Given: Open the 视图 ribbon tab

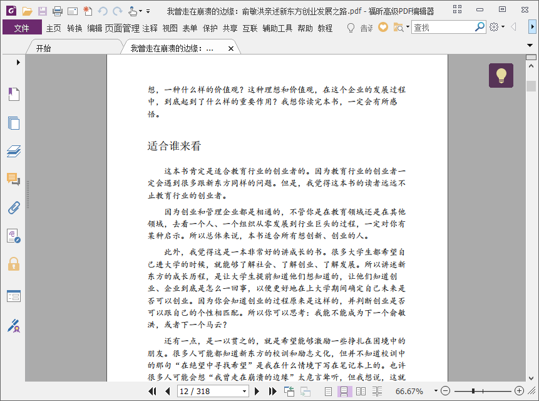Looking at the screenshot, I should coord(170,28).
